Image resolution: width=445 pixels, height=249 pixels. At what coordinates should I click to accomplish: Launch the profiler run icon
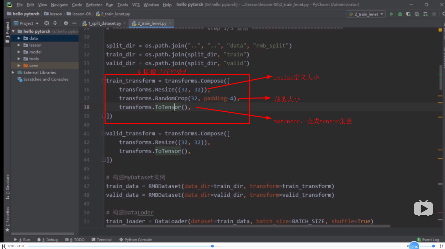tap(417, 14)
